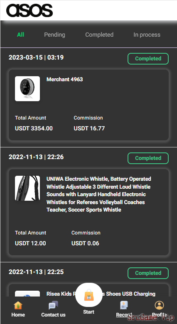Show In process orders
This screenshot has height=324, width=177.
click(147, 35)
